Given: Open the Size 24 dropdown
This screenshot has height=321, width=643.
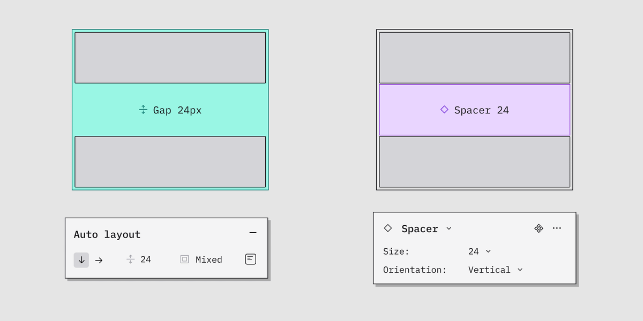Looking at the screenshot, I should [x=480, y=251].
